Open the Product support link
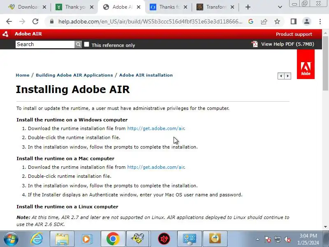329x247 pixels. (294, 34)
